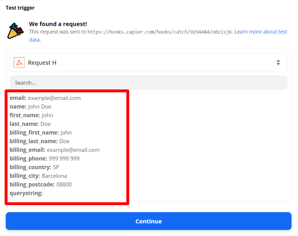Select the billing_phone: 999 999 999 row
This screenshot has width=298, height=236.
[x=45, y=158]
